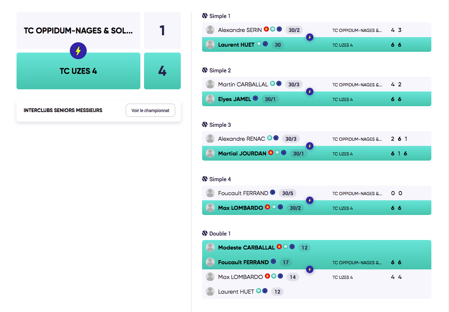Select player name Max LOMBARDO in Simple 4

pos(240,208)
